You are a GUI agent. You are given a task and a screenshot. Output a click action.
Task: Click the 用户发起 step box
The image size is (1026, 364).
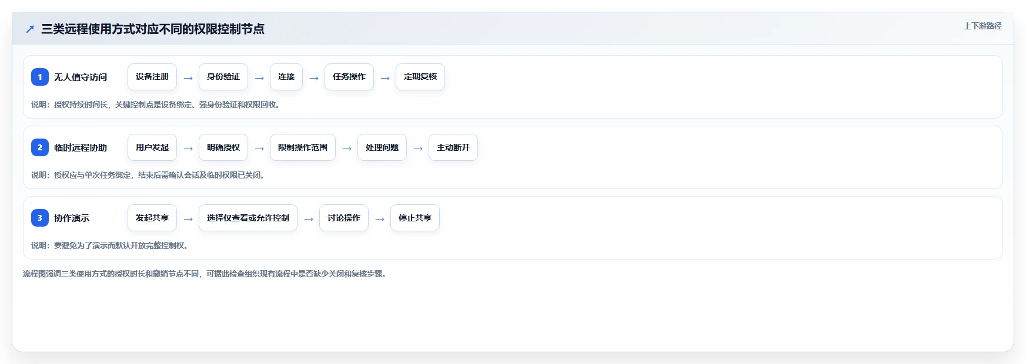pyautogui.click(x=152, y=147)
